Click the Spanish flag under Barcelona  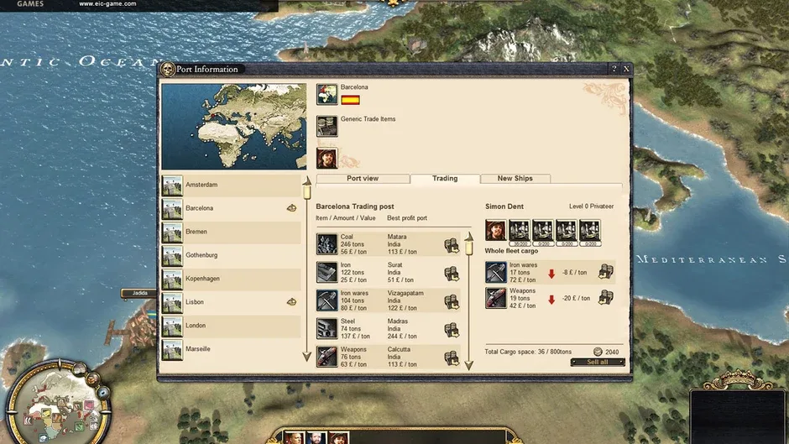click(350, 100)
